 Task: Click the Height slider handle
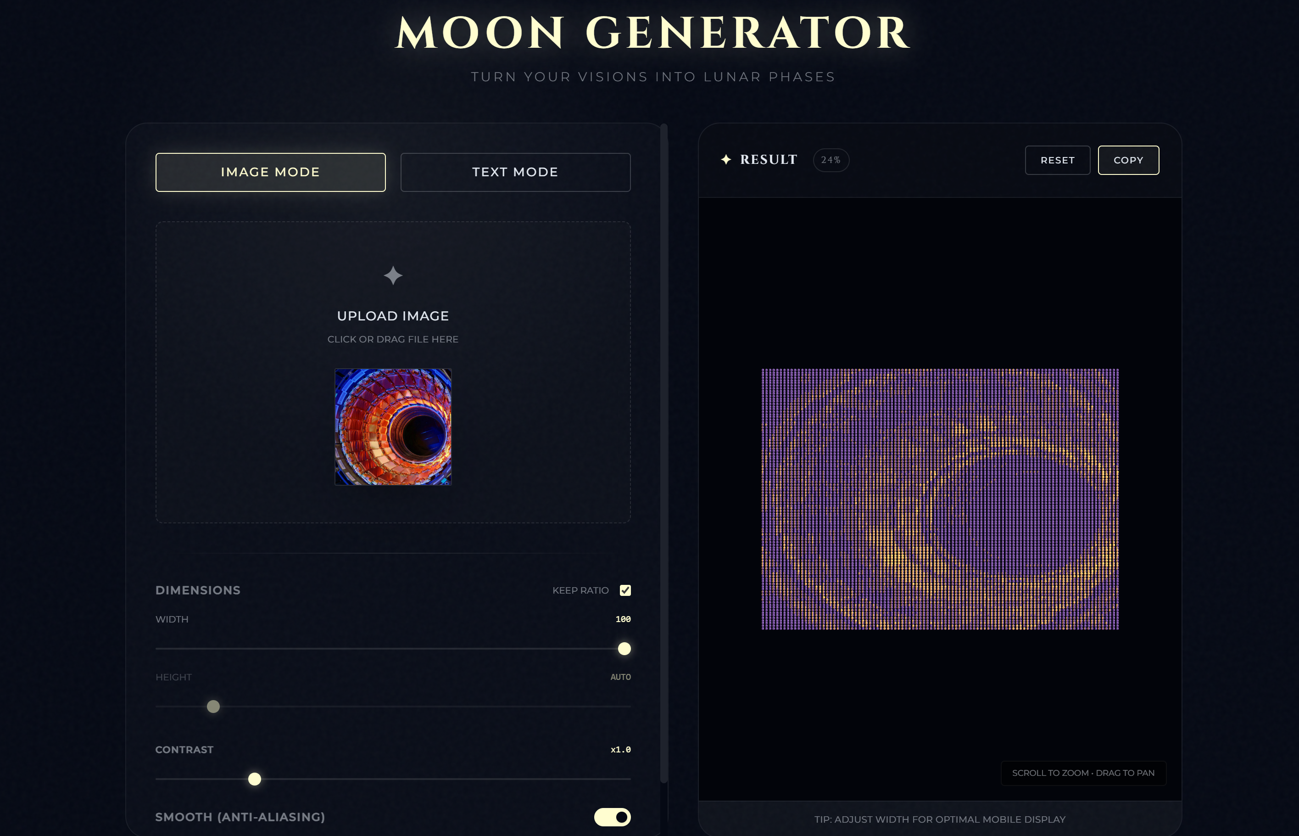tap(213, 706)
